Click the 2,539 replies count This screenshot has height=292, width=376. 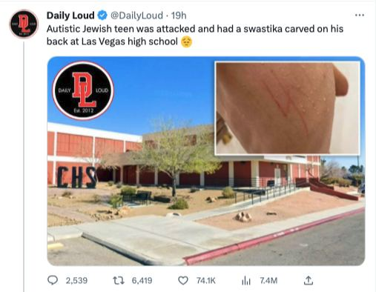coord(76,280)
